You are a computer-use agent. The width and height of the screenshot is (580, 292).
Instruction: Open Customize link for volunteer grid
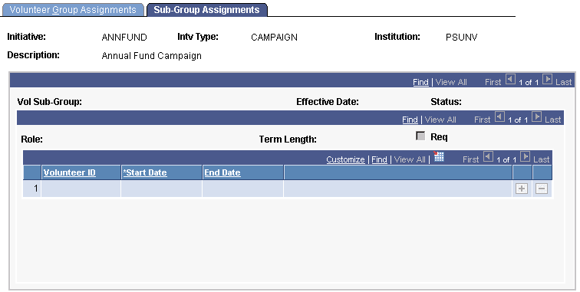click(345, 159)
